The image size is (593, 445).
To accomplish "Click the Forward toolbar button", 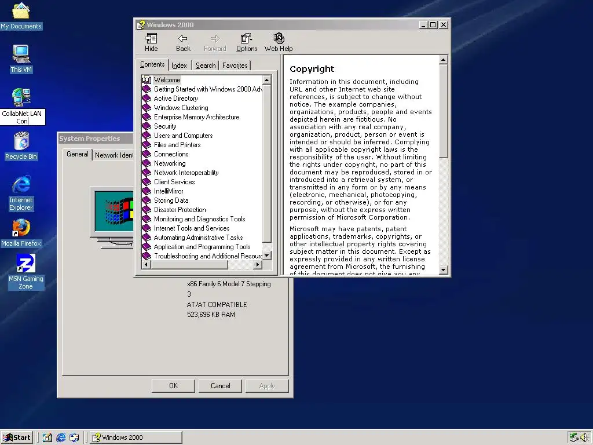I will point(215,43).
